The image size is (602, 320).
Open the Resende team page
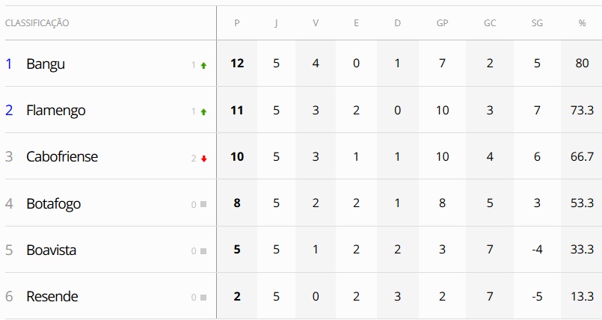(52, 296)
